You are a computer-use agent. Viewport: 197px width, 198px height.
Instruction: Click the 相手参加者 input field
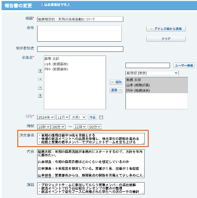[80, 49]
